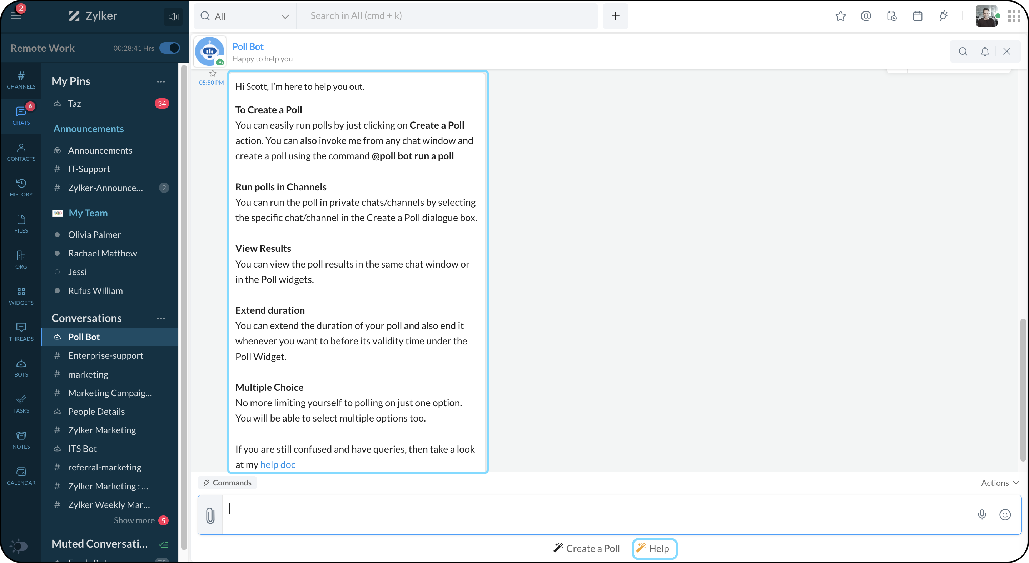This screenshot has height=563, width=1029.
Task: Click the speaker icon next to Zylker
Action: click(173, 16)
